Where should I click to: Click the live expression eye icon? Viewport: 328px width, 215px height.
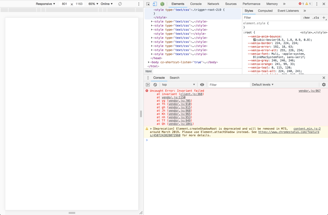tap(202, 85)
